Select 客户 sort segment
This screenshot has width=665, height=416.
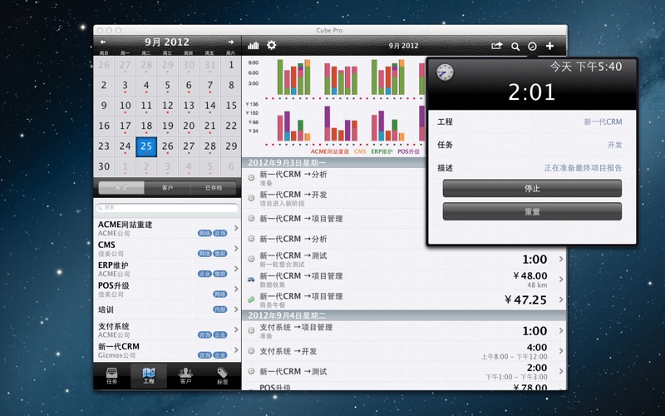click(168, 188)
